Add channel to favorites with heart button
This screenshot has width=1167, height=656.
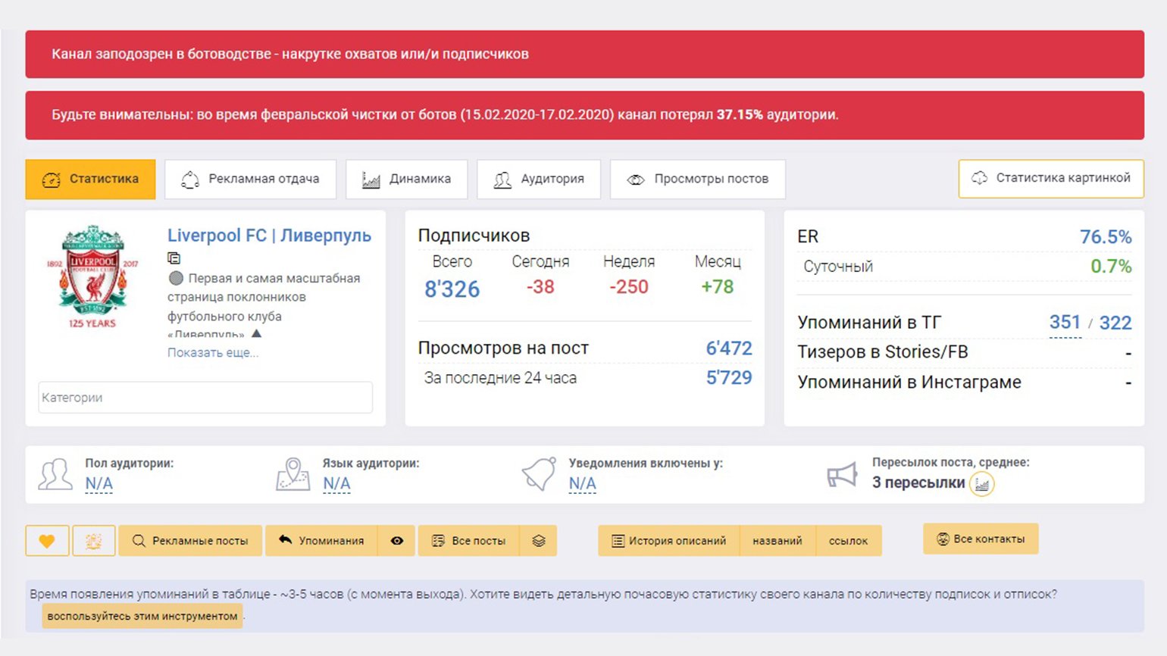(47, 541)
